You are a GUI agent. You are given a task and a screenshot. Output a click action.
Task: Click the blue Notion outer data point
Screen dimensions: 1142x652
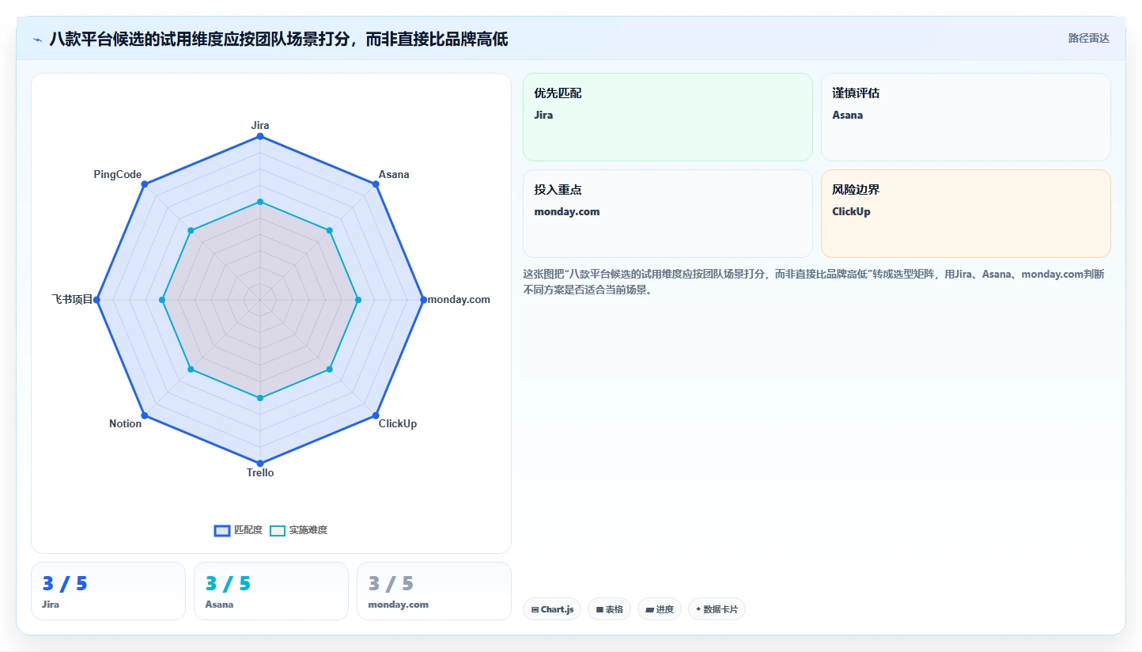[x=145, y=415]
